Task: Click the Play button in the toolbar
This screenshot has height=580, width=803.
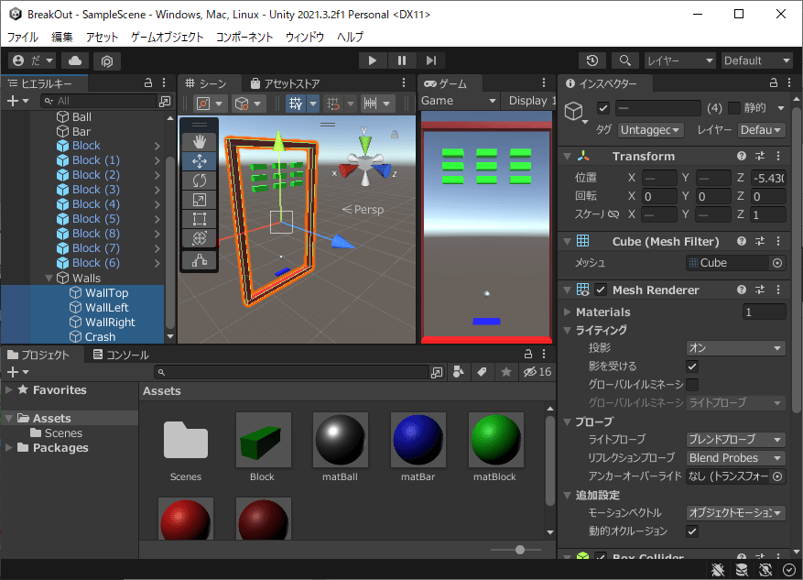Action: [372, 60]
